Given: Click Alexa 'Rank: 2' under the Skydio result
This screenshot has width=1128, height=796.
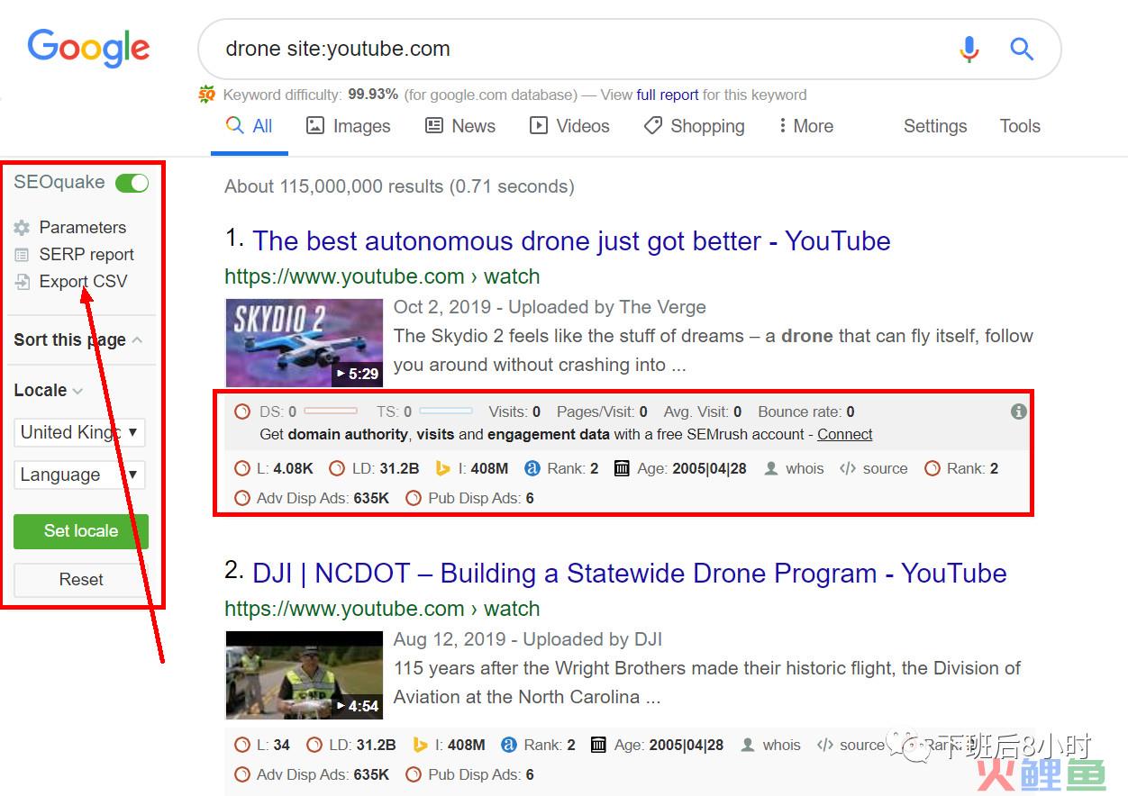Looking at the screenshot, I should tap(561, 468).
